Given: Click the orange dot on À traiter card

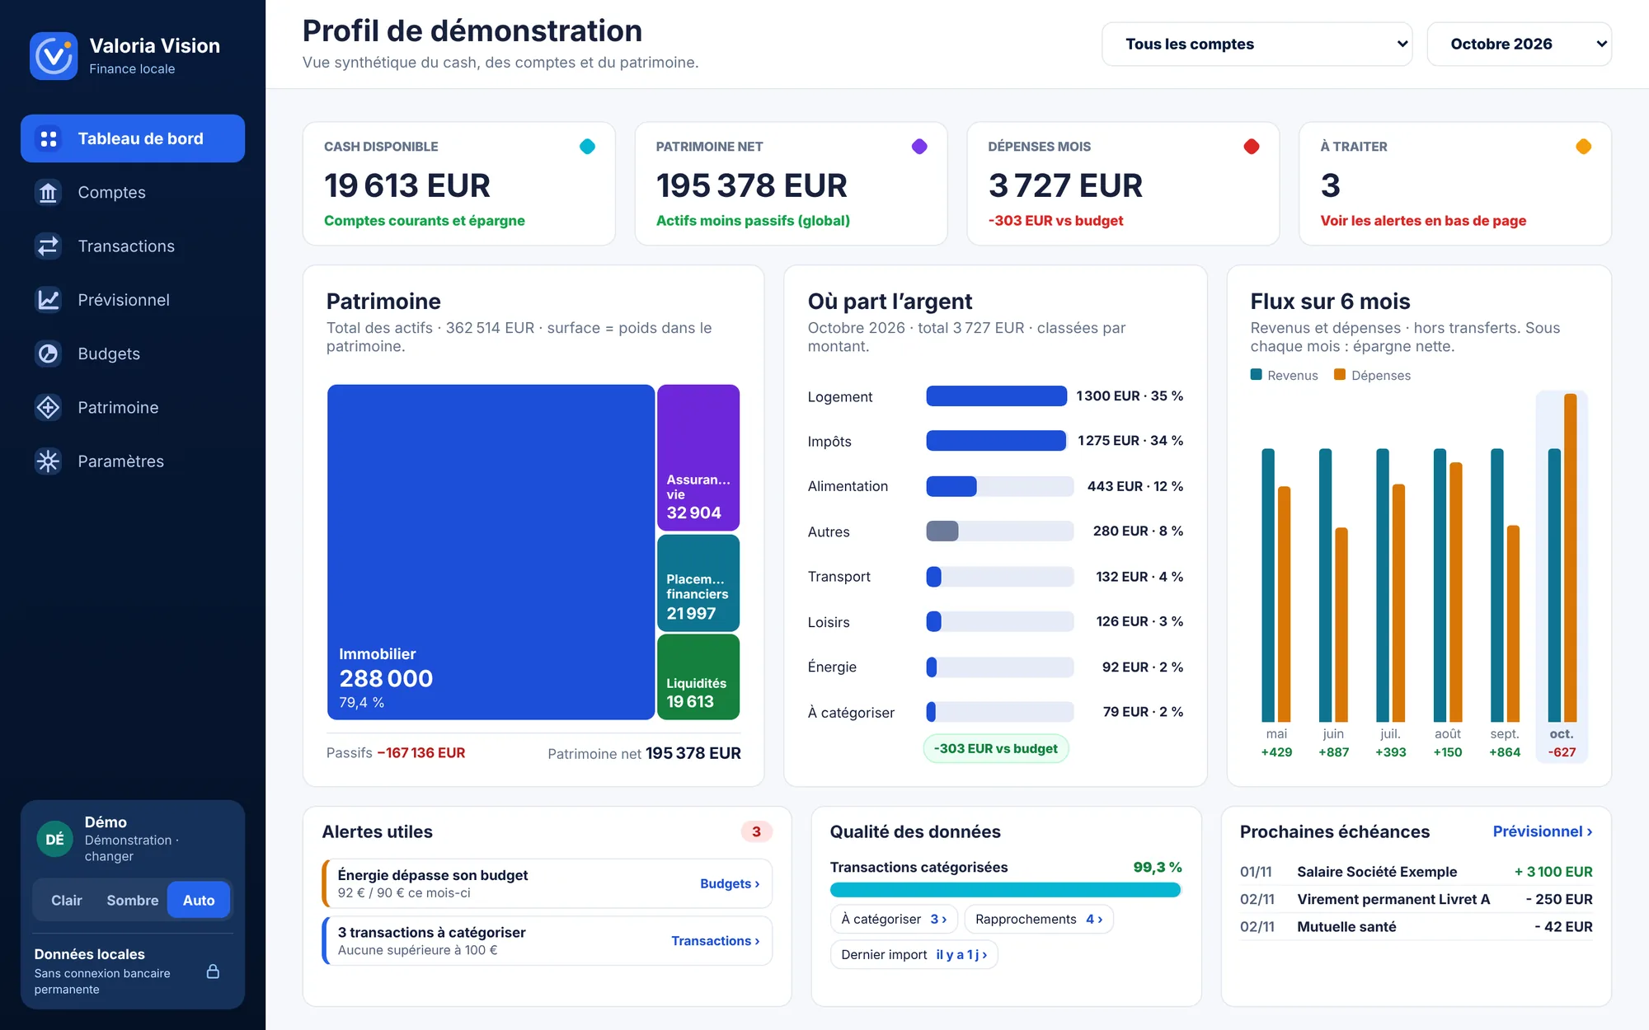Looking at the screenshot, I should tap(1584, 147).
